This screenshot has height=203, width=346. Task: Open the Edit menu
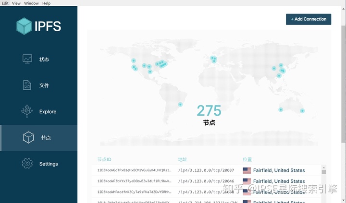tap(5, 3)
